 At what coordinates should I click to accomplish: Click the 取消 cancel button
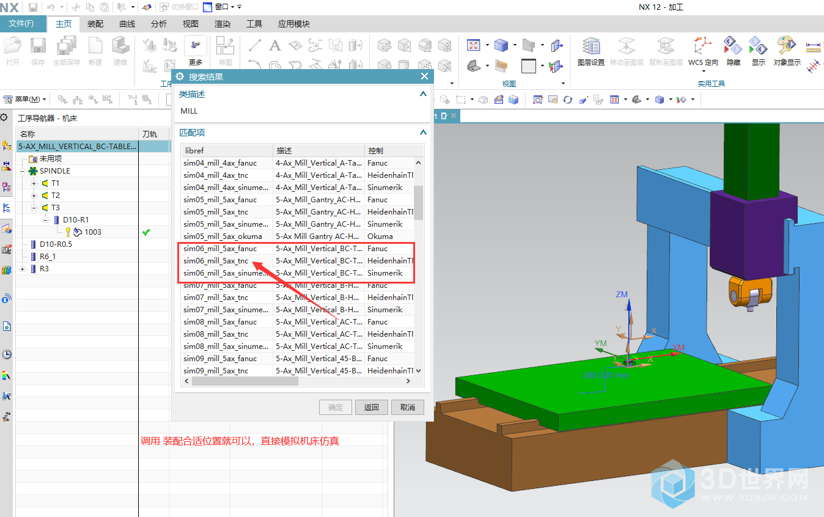pyautogui.click(x=408, y=407)
